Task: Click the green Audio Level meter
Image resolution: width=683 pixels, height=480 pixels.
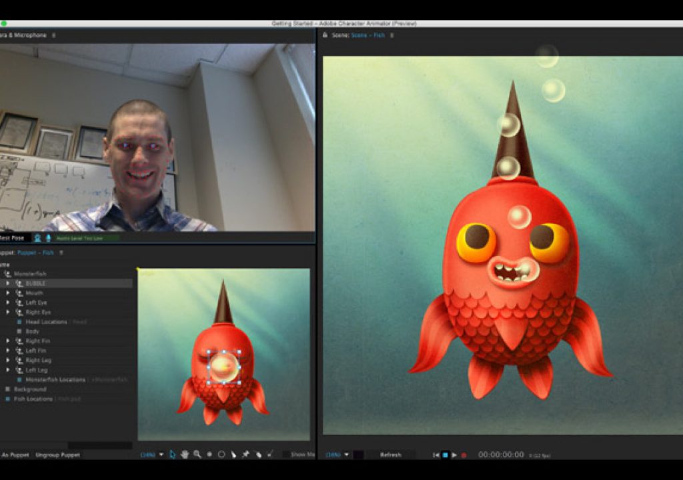Action: click(x=87, y=238)
